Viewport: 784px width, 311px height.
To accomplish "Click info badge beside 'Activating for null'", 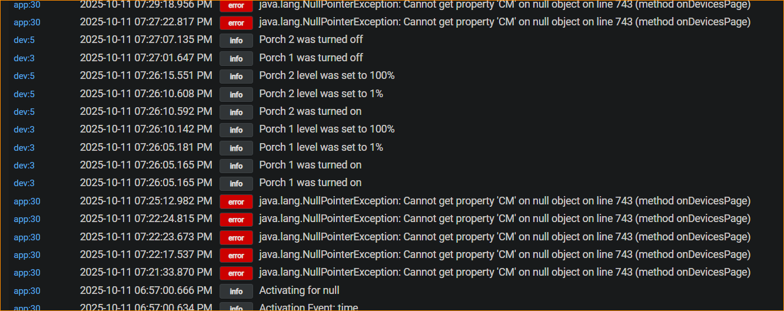I will [x=236, y=291].
